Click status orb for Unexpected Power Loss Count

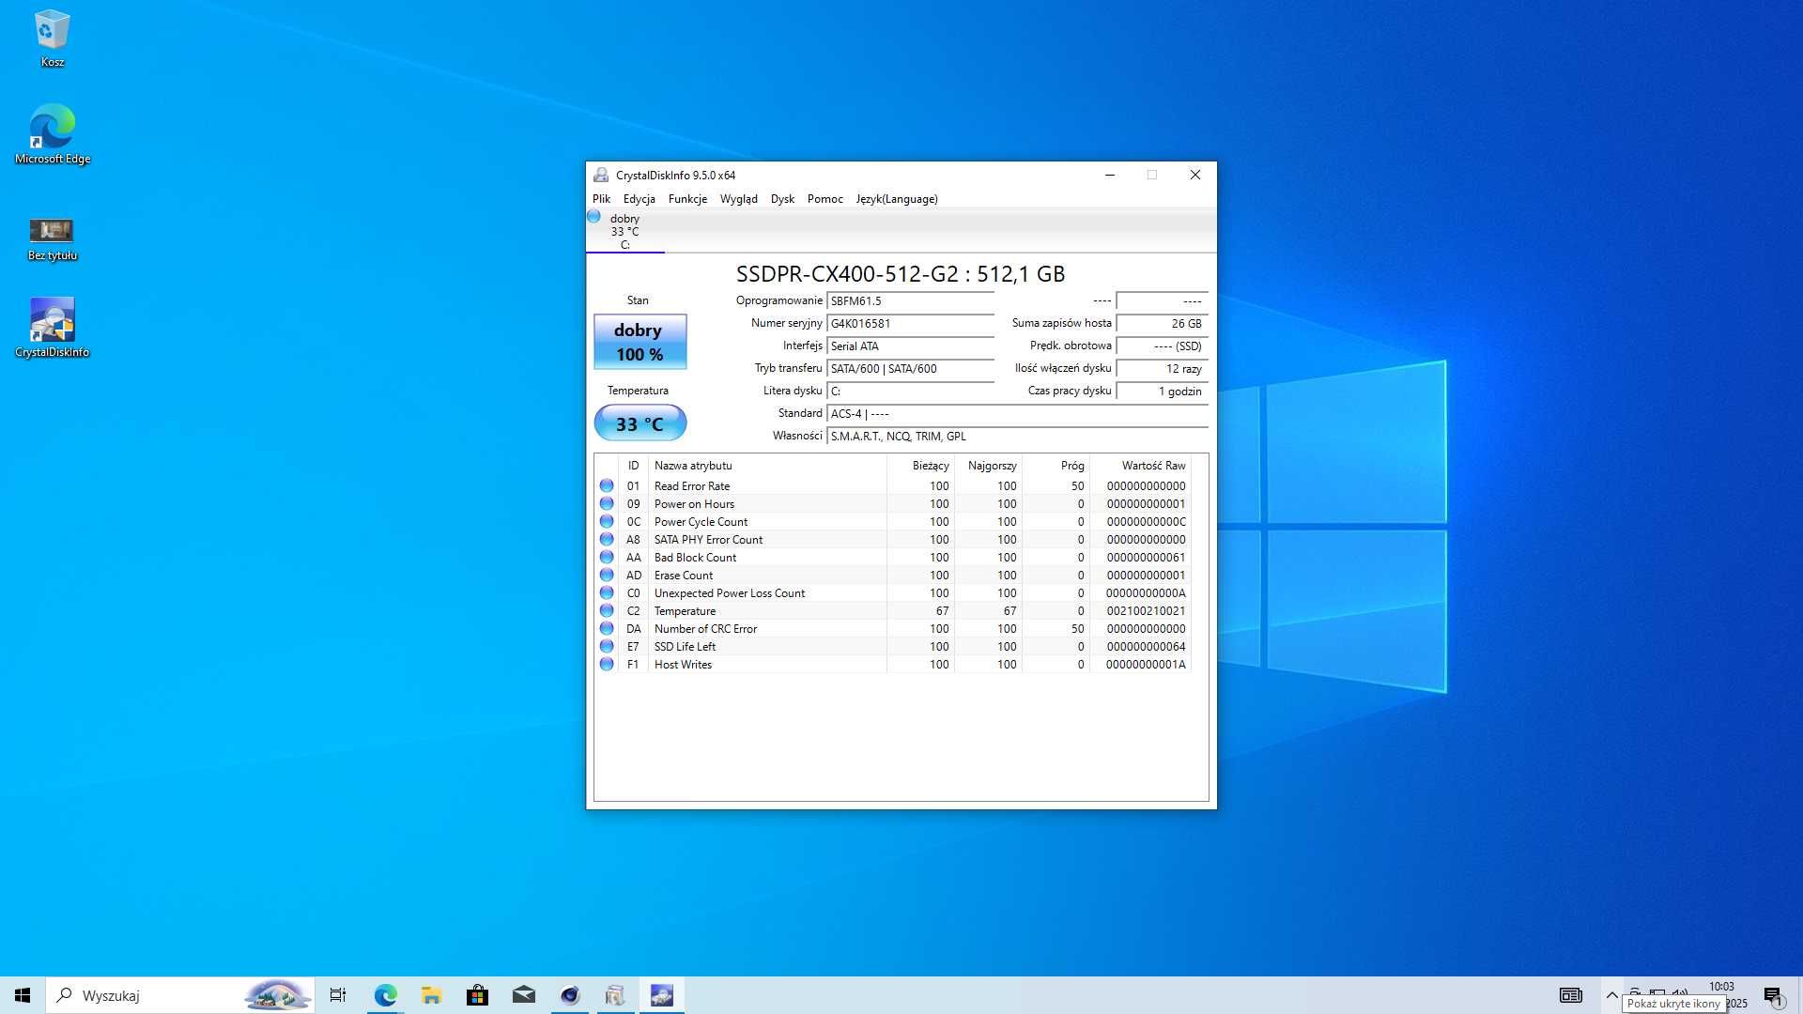tap(607, 592)
